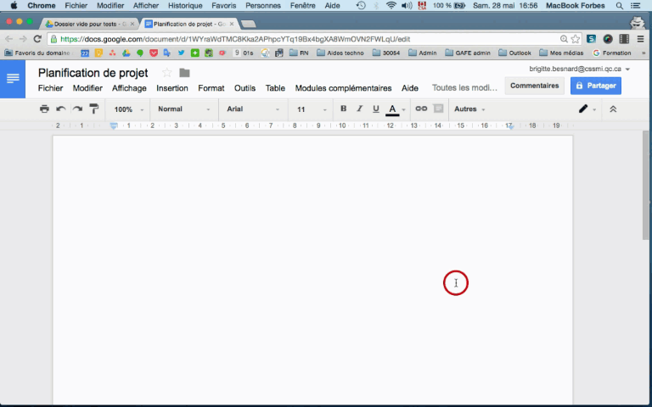Open the Insertion menu

click(x=172, y=88)
